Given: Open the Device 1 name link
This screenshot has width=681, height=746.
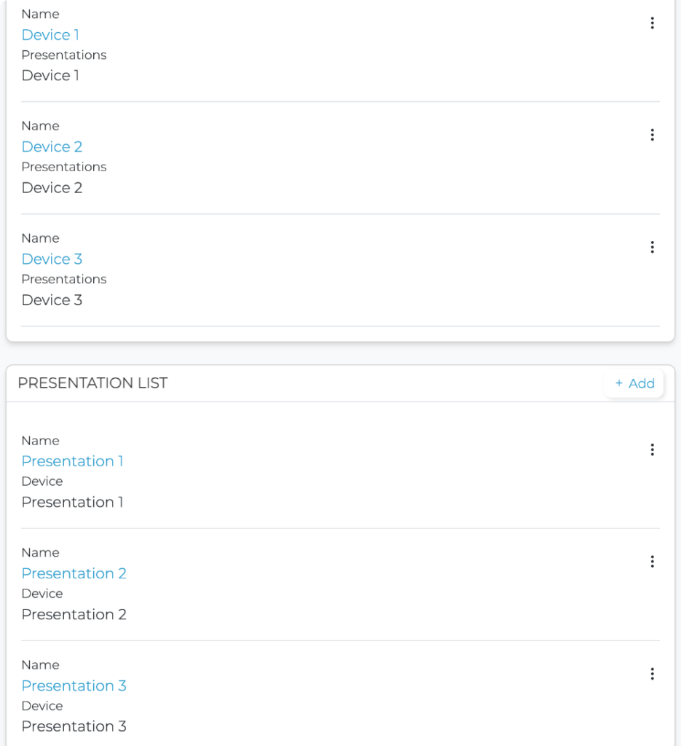Looking at the screenshot, I should tap(50, 35).
